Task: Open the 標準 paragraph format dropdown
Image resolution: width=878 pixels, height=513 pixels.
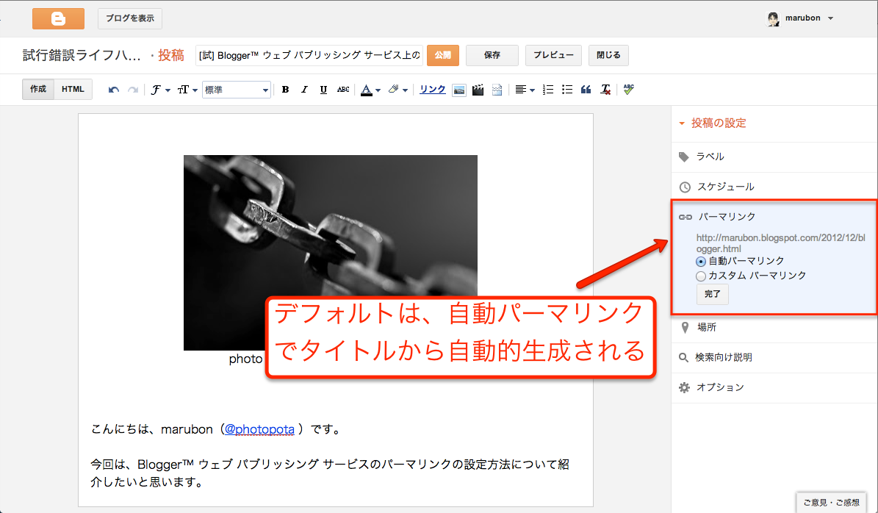Action: (237, 90)
